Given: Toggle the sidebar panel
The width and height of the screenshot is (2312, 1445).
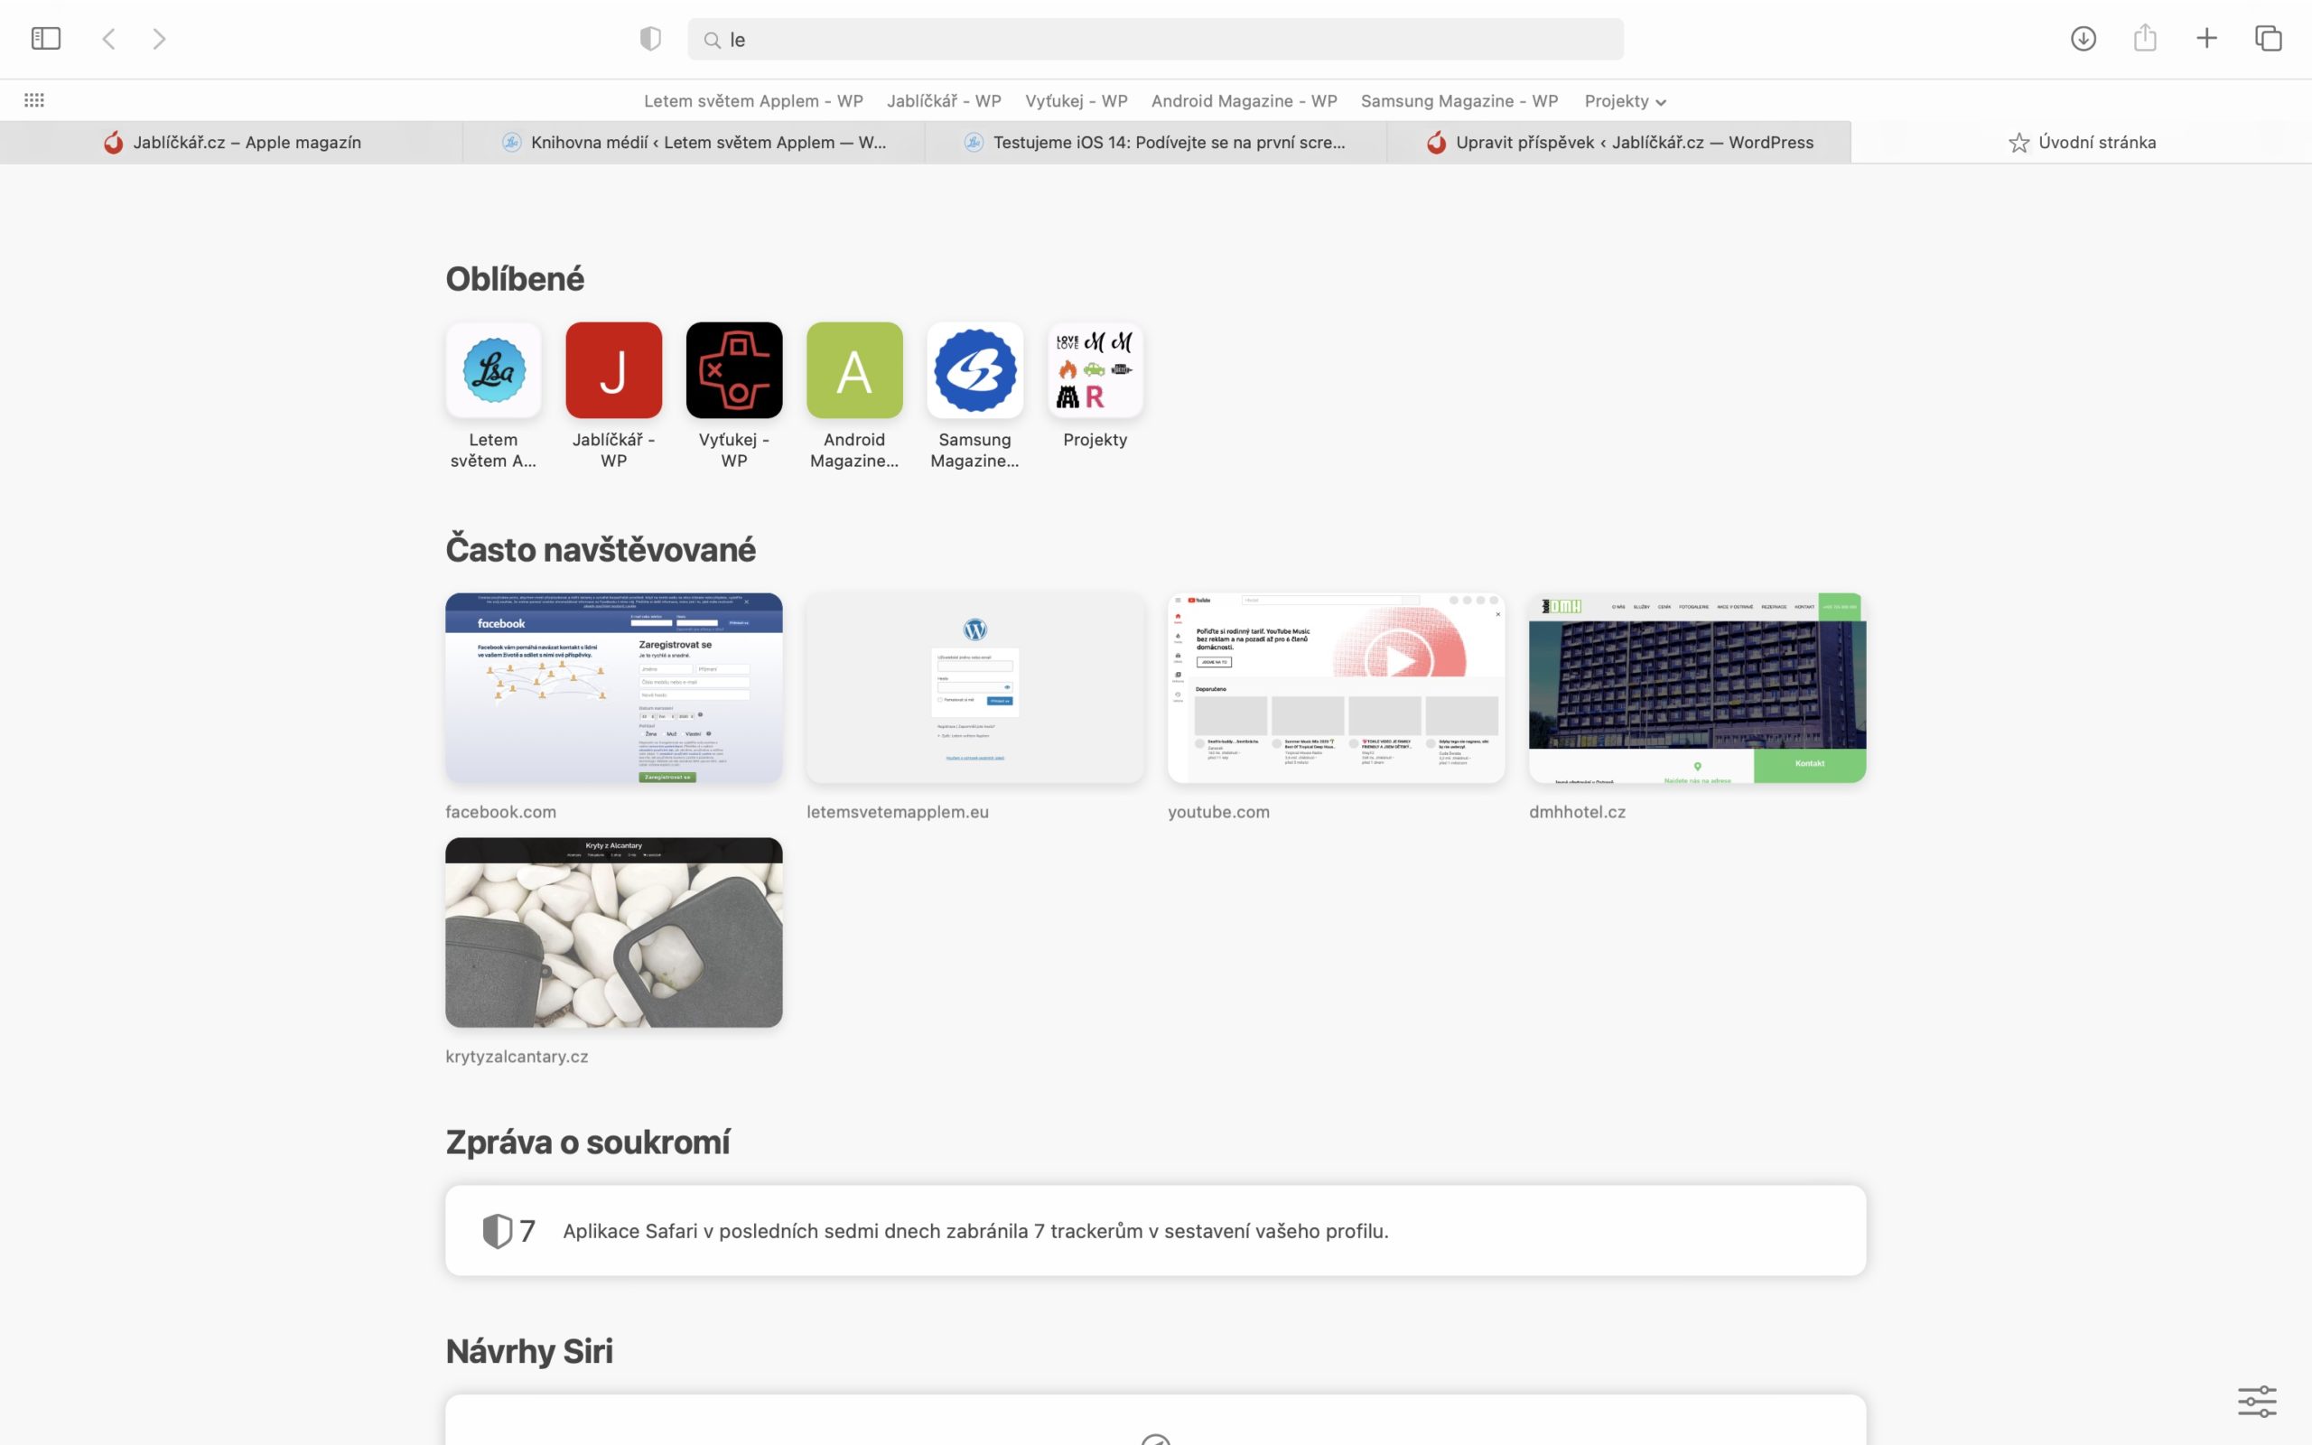Looking at the screenshot, I should (x=46, y=38).
